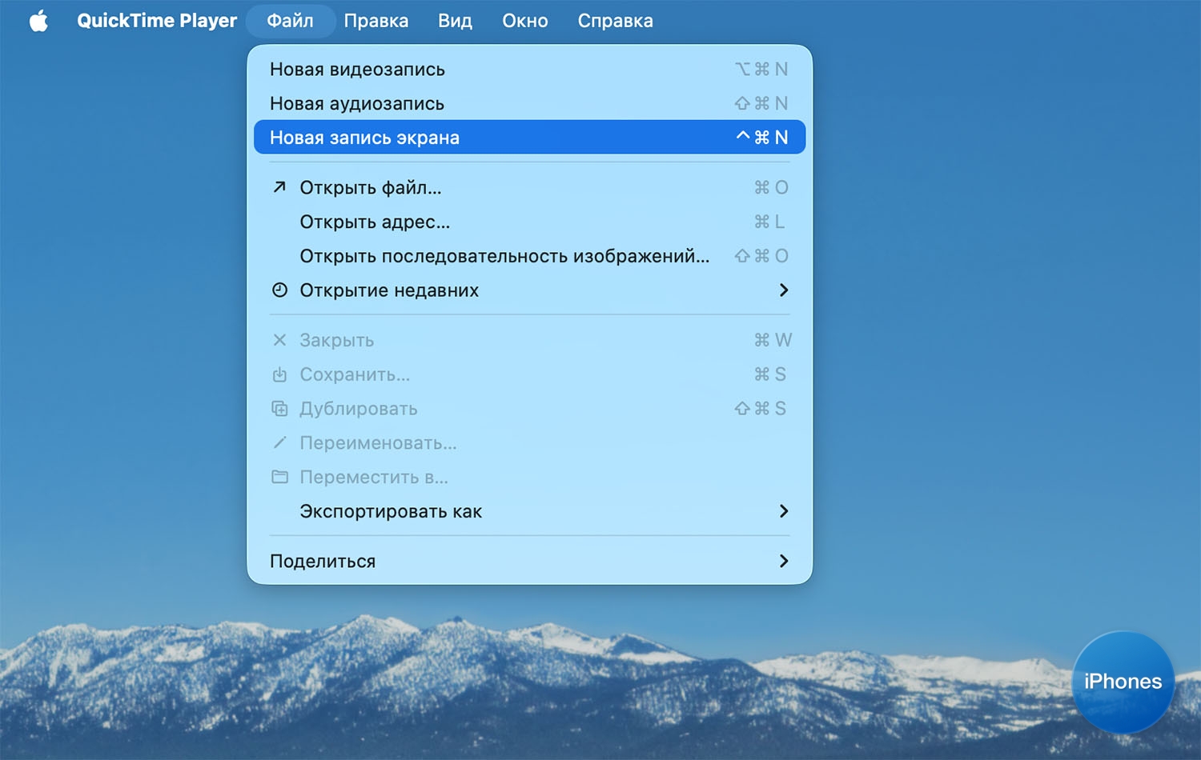This screenshot has width=1201, height=760.
Task: Click the save icon beside Сохранить
Action: [279, 374]
